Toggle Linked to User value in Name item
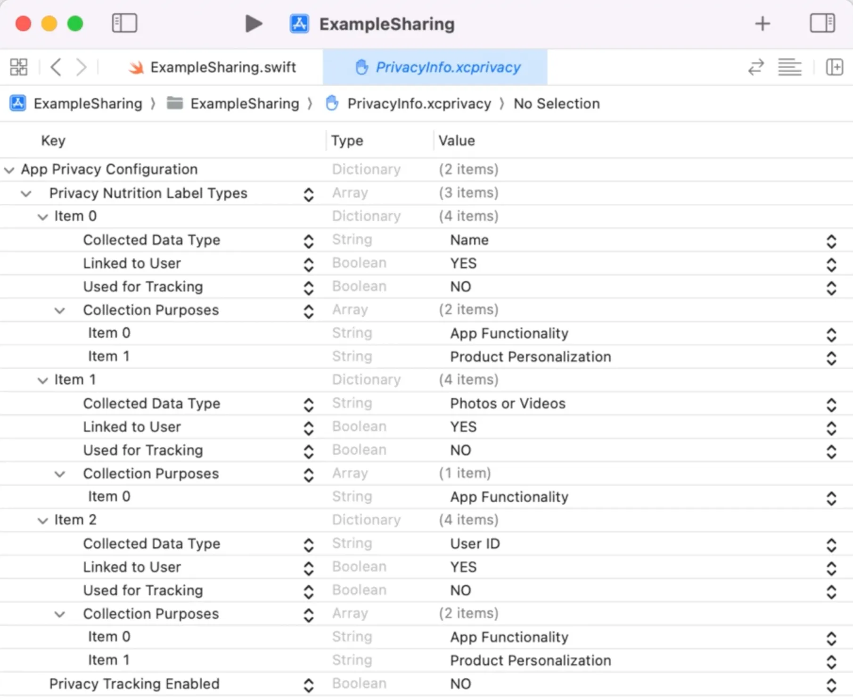This screenshot has height=699, width=853. click(x=831, y=265)
